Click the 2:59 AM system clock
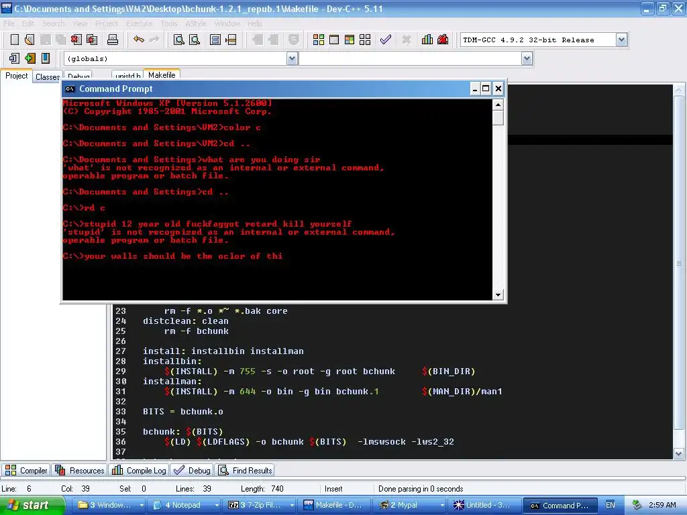The image size is (687, 515). click(662, 505)
